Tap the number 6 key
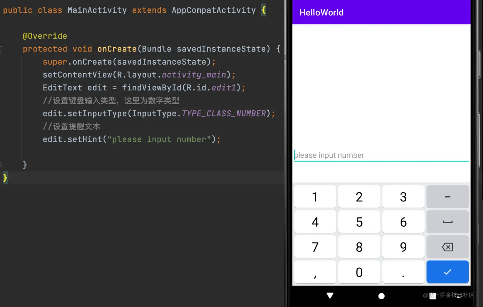 click(x=403, y=222)
